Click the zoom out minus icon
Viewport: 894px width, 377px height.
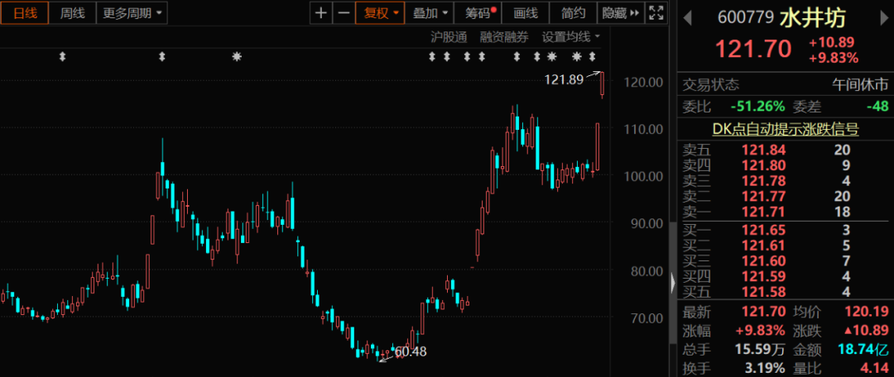tap(343, 12)
